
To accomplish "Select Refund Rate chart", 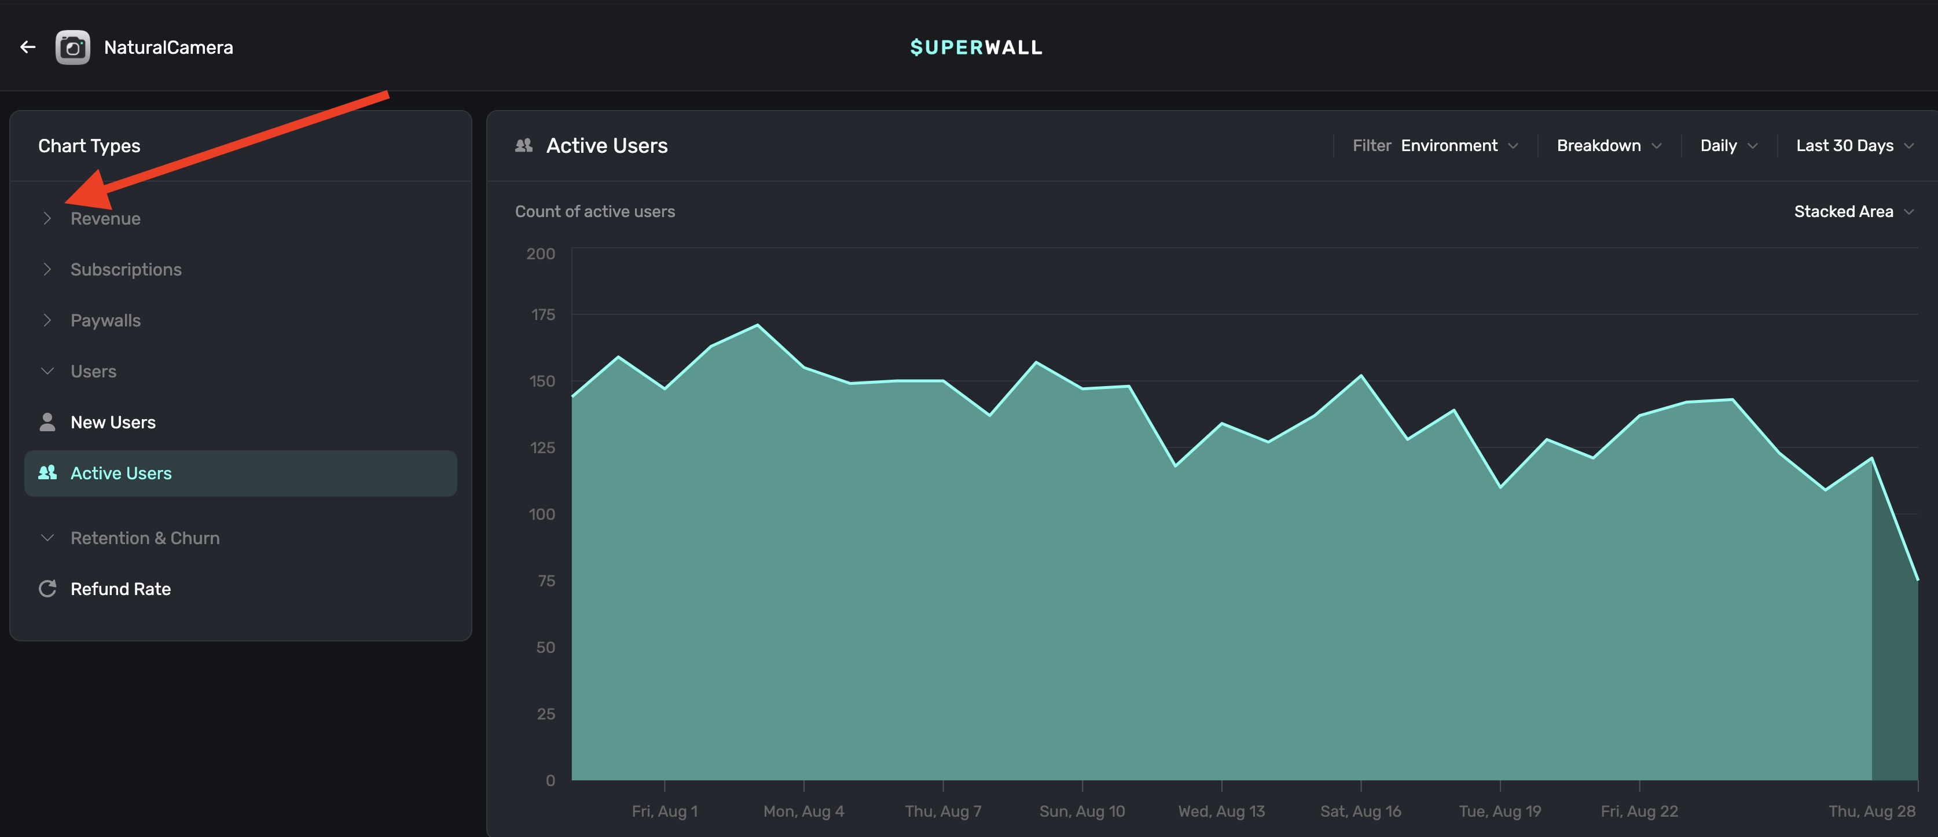I will [120, 589].
